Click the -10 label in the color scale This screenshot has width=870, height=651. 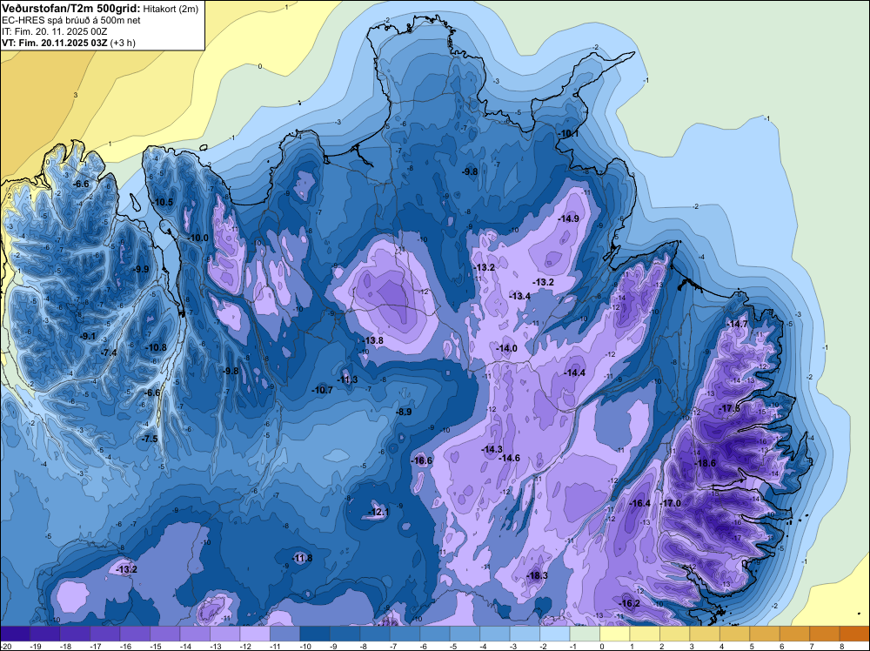[304, 647]
